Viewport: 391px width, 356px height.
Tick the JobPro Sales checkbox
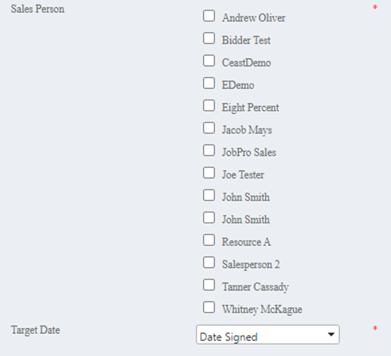click(x=209, y=150)
